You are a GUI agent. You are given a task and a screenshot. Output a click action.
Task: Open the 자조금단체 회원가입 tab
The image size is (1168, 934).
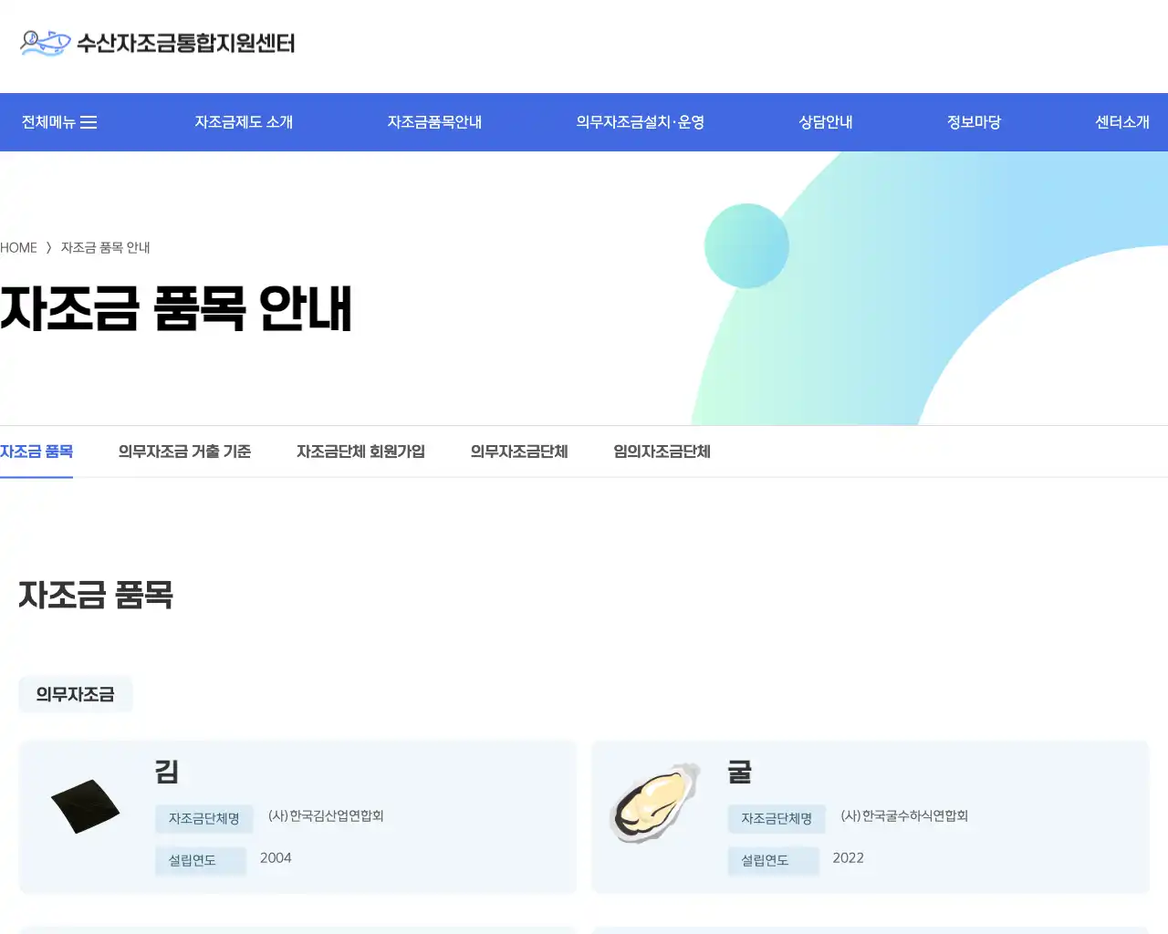[360, 451]
